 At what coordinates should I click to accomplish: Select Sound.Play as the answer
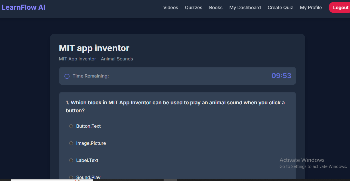[71, 177]
